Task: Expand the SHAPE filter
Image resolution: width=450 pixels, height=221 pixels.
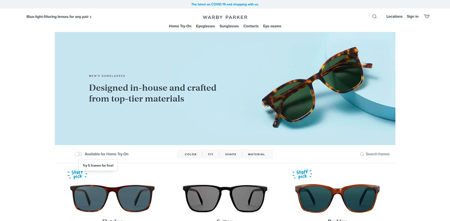Action: [231, 154]
